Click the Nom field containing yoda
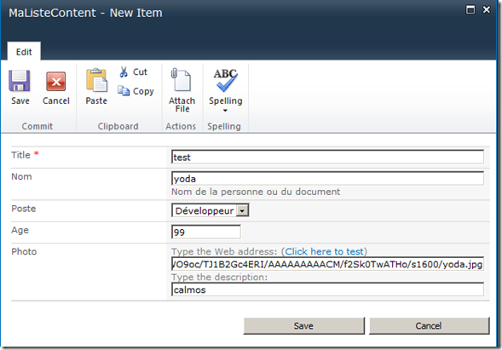 pos(327,179)
